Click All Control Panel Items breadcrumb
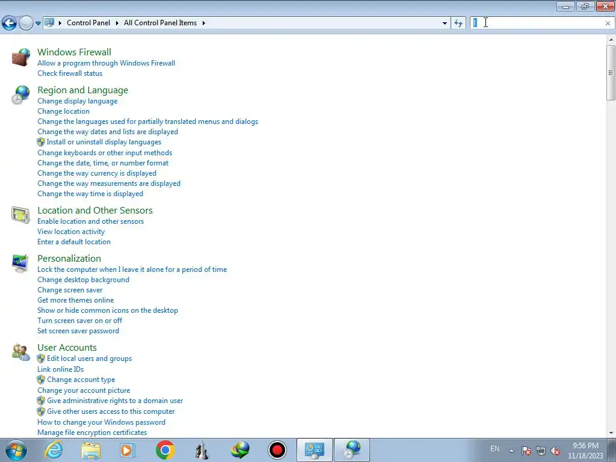The image size is (616, 462). (x=160, y=23)
